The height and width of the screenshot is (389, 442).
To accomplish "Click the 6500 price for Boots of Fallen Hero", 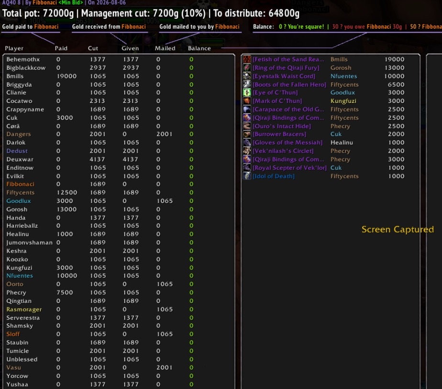I will click(396, 85).
